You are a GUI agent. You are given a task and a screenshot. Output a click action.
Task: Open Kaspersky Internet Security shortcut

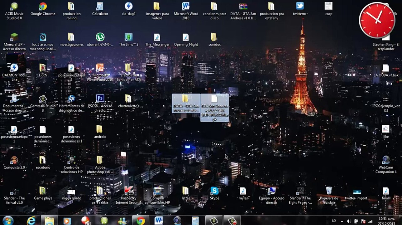(x=128, y=191)
